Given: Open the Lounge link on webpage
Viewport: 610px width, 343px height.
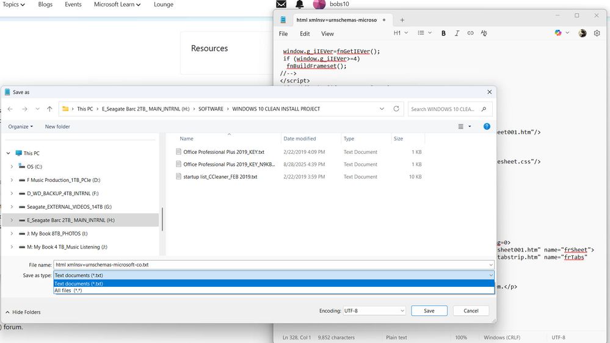Looking at the screenshot, I should (164, 4).
